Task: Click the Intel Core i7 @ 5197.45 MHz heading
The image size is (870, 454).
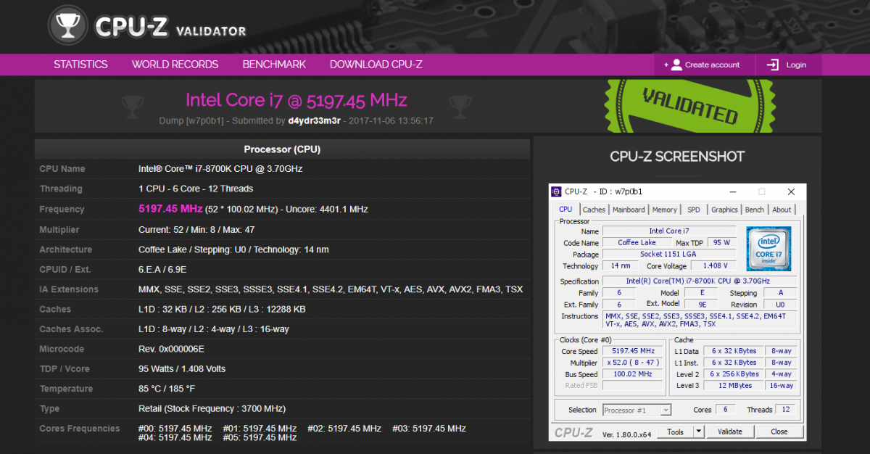Action: click(x=297, y=99)
